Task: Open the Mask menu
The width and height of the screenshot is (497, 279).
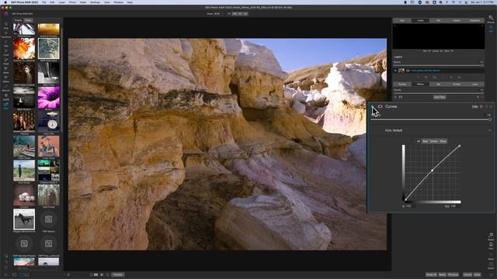Action: [83, 2]
